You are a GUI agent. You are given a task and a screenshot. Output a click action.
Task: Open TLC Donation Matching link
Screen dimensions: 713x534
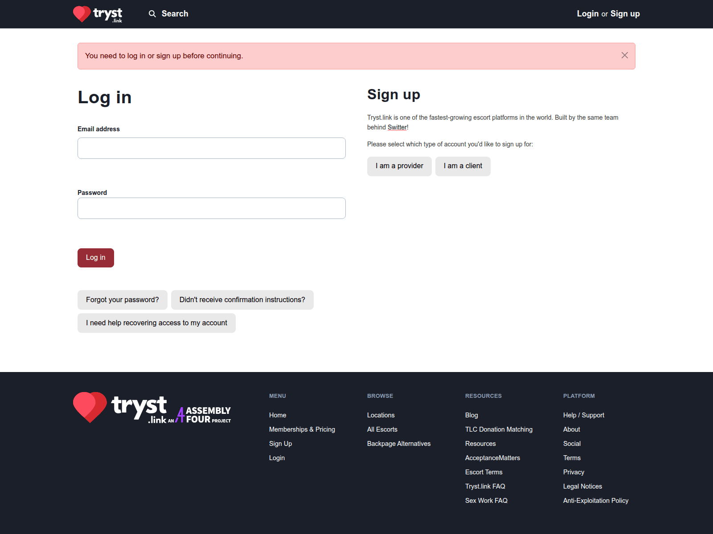coord(499,429)
